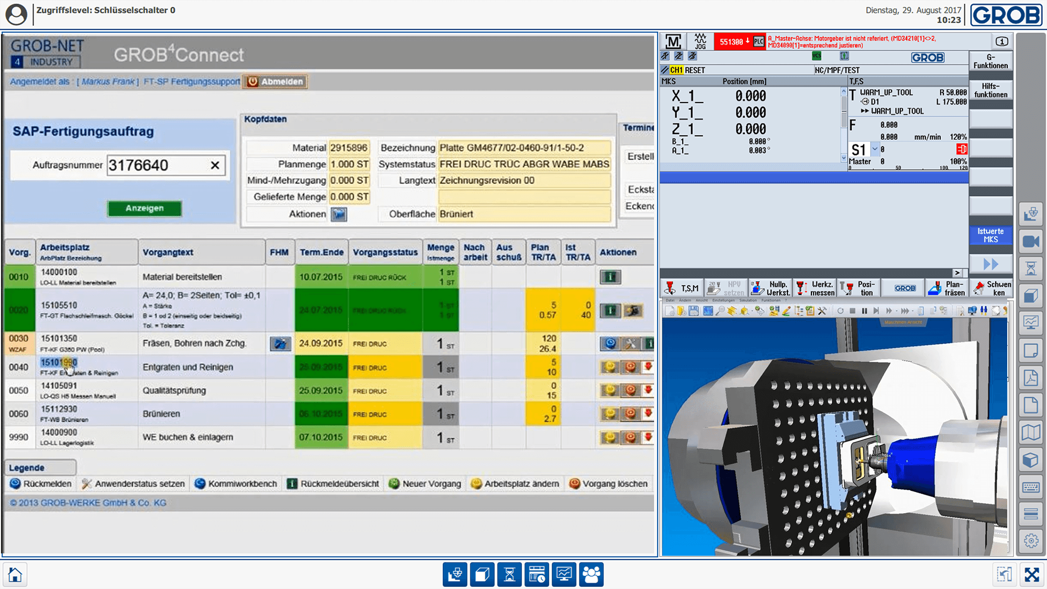Open the Datei menu in simulation window
This screenshot has width=1047, height=589.
tap(670, 301)
